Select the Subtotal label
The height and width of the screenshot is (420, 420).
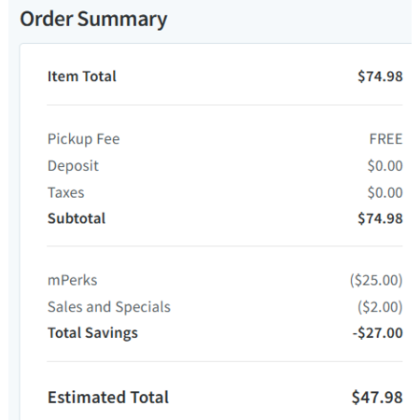click(x=77, y=218)
